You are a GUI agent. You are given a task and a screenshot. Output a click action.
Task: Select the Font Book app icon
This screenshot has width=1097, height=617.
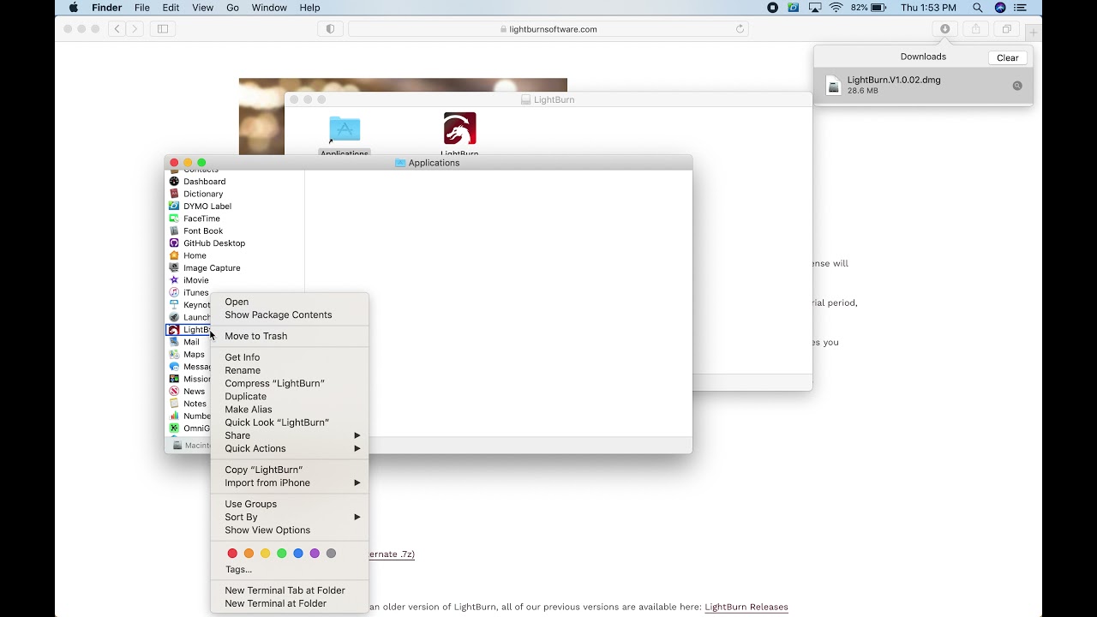(174, 231)
